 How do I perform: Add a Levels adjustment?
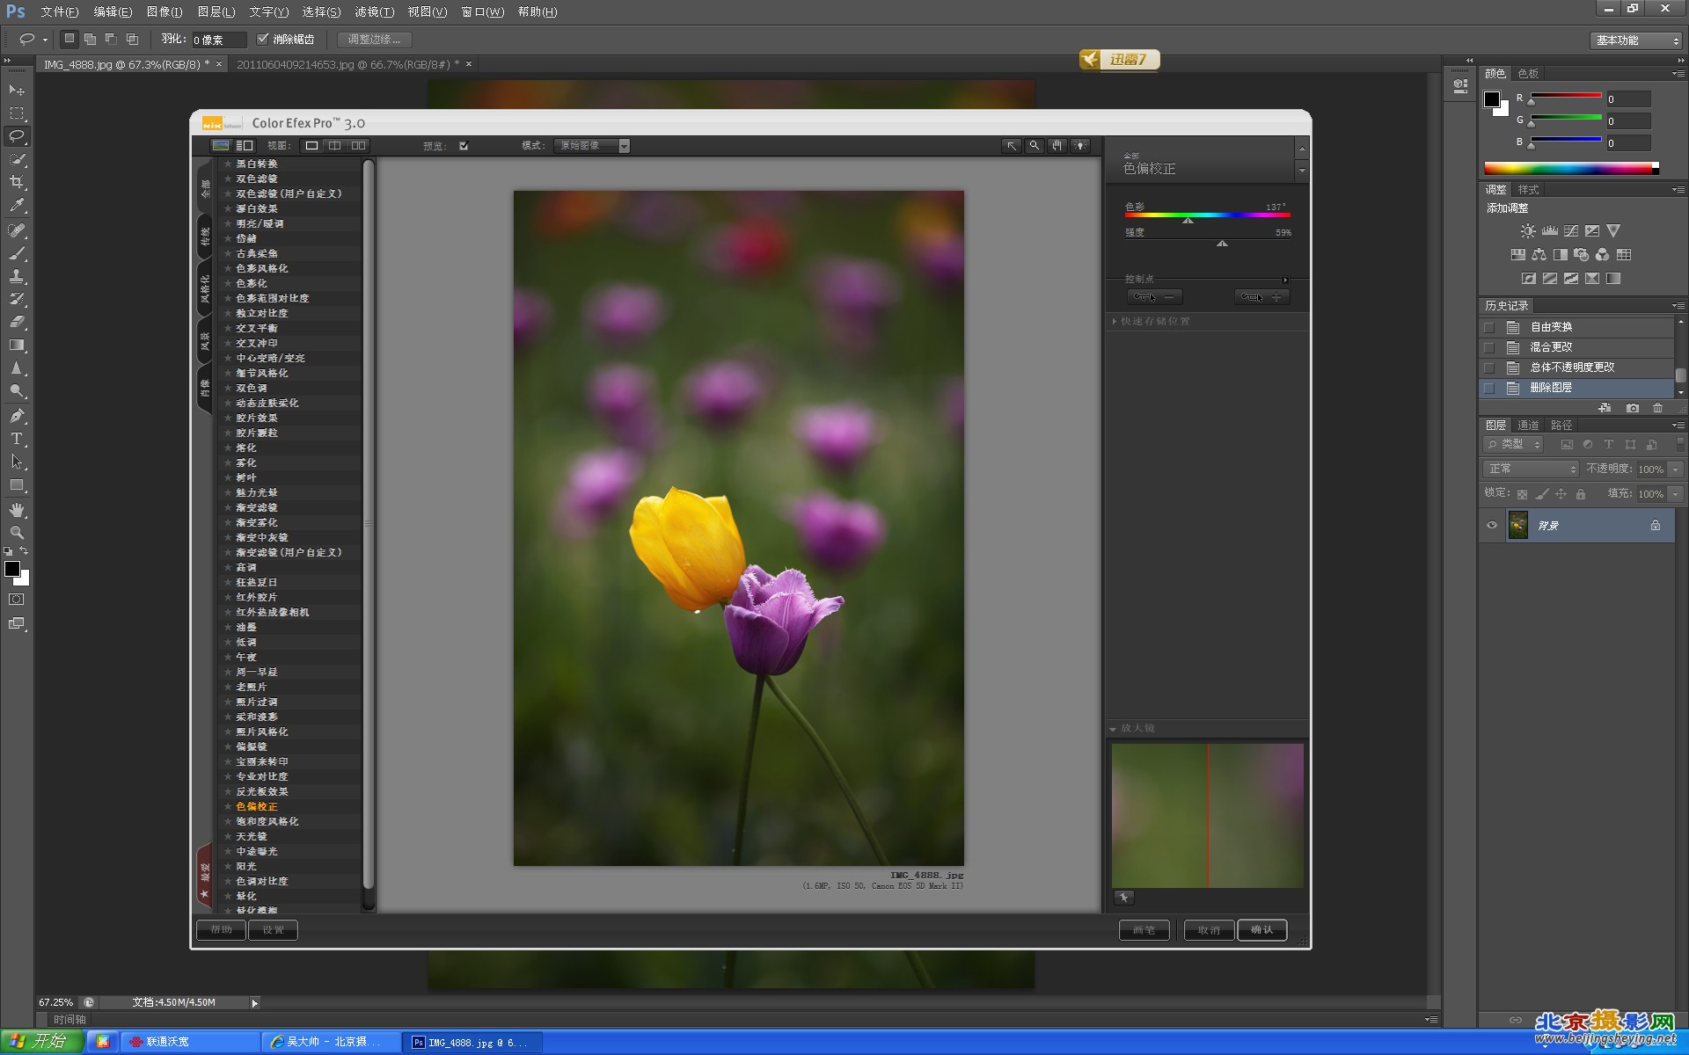pyautogui.click(x=1550, y=231)
